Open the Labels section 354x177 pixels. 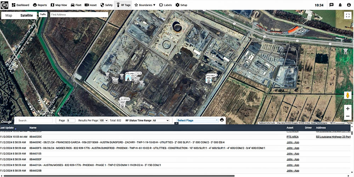point(165,5)
